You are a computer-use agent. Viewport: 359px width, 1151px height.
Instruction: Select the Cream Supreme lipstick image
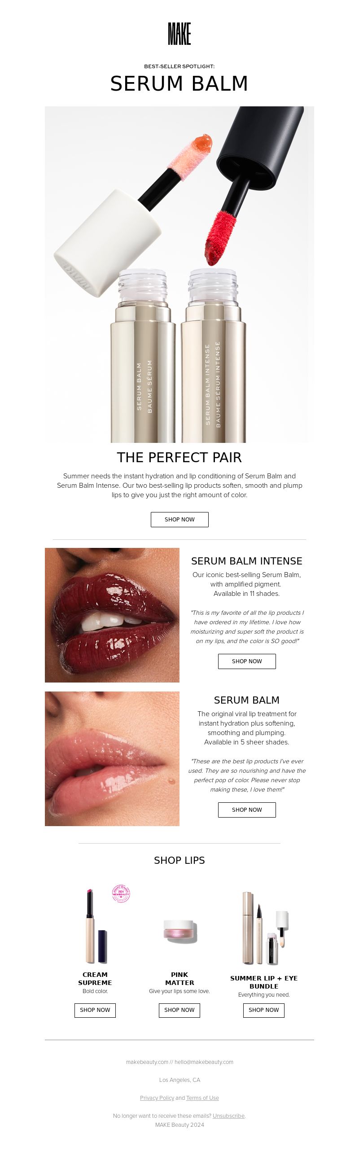96,926
